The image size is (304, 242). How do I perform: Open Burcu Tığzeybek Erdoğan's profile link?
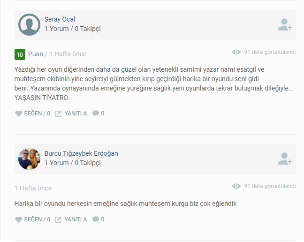click(81, 153)
